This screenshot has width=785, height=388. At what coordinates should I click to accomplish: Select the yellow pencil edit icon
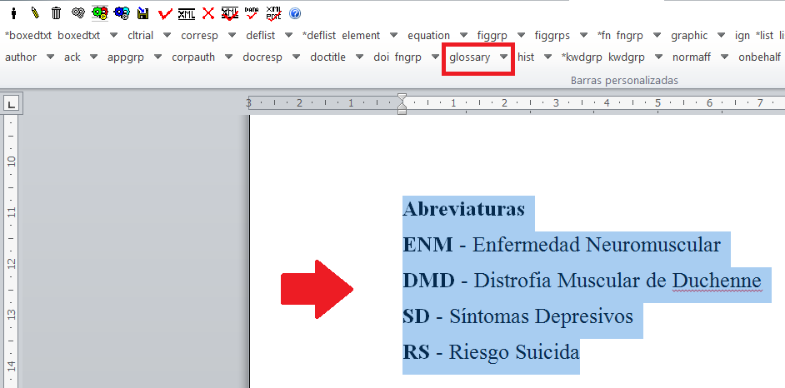pyautogui.click(x=35, y=13)
